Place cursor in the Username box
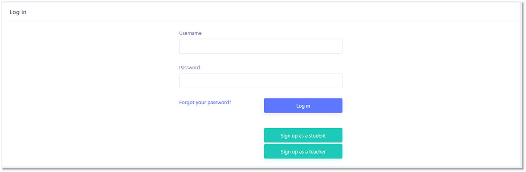Viewport: 526px width, 172px height. tap(261, 46)
